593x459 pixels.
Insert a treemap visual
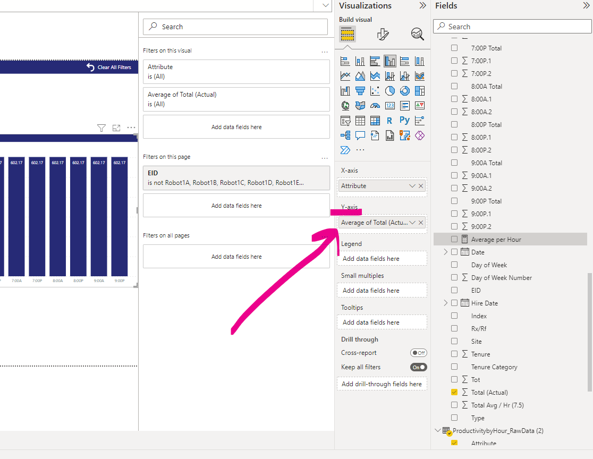coord(419,91)
